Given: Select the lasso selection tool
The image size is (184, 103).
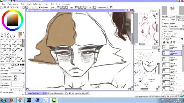Looking at the screenshot, I should (5, 34).
